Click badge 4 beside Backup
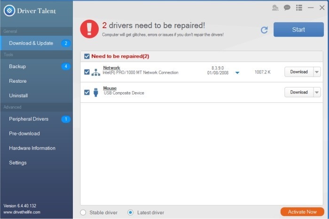The image size is (329, 219). coord(66,66)
